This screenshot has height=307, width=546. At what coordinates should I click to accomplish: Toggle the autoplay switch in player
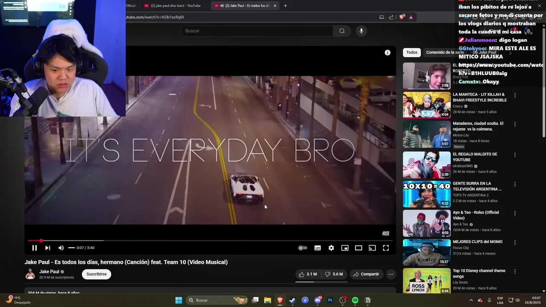point(302,248)
